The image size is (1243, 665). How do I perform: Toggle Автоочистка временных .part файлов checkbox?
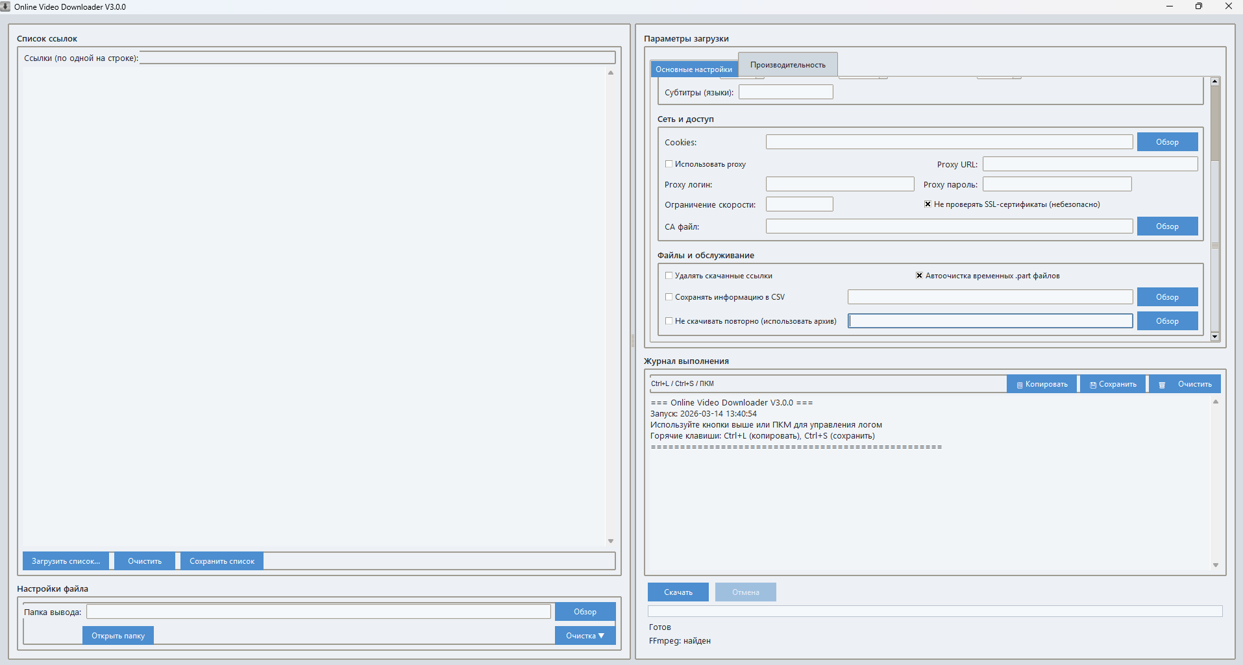click(x=919, y=276)
